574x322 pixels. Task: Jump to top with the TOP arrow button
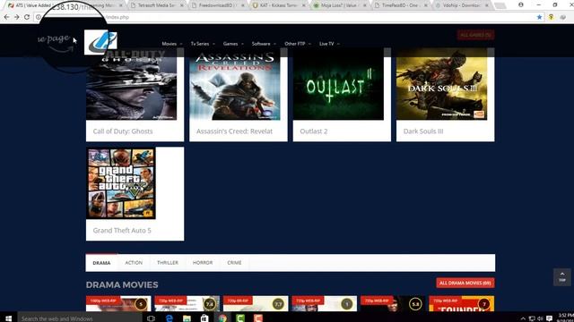tap(562, 276)
